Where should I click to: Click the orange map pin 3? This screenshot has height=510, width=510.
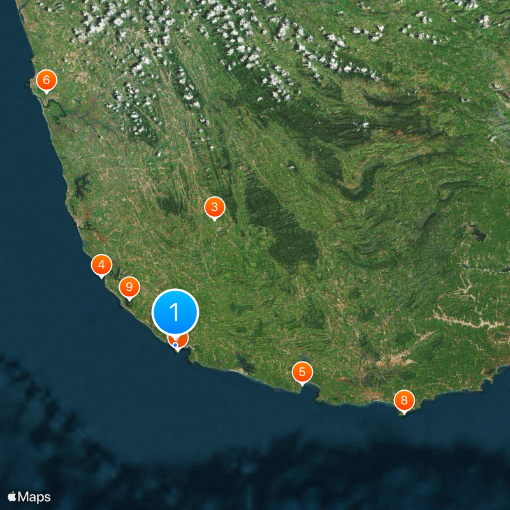point(214,208)
